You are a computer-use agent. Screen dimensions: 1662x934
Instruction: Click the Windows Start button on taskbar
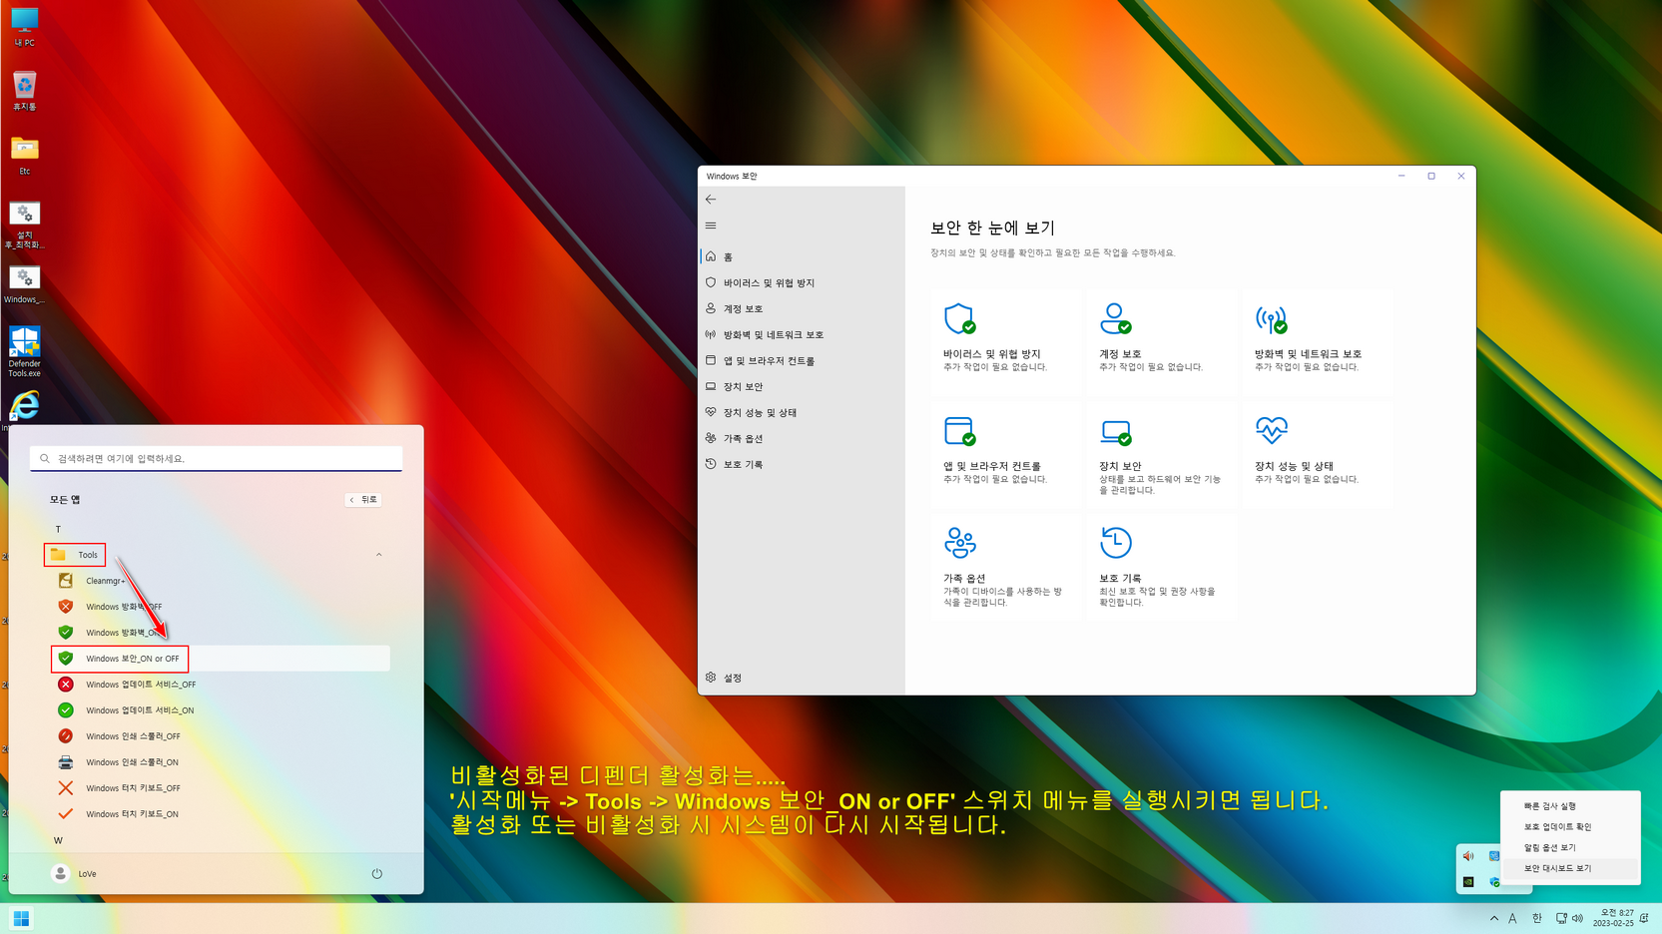tap(21, 918)
